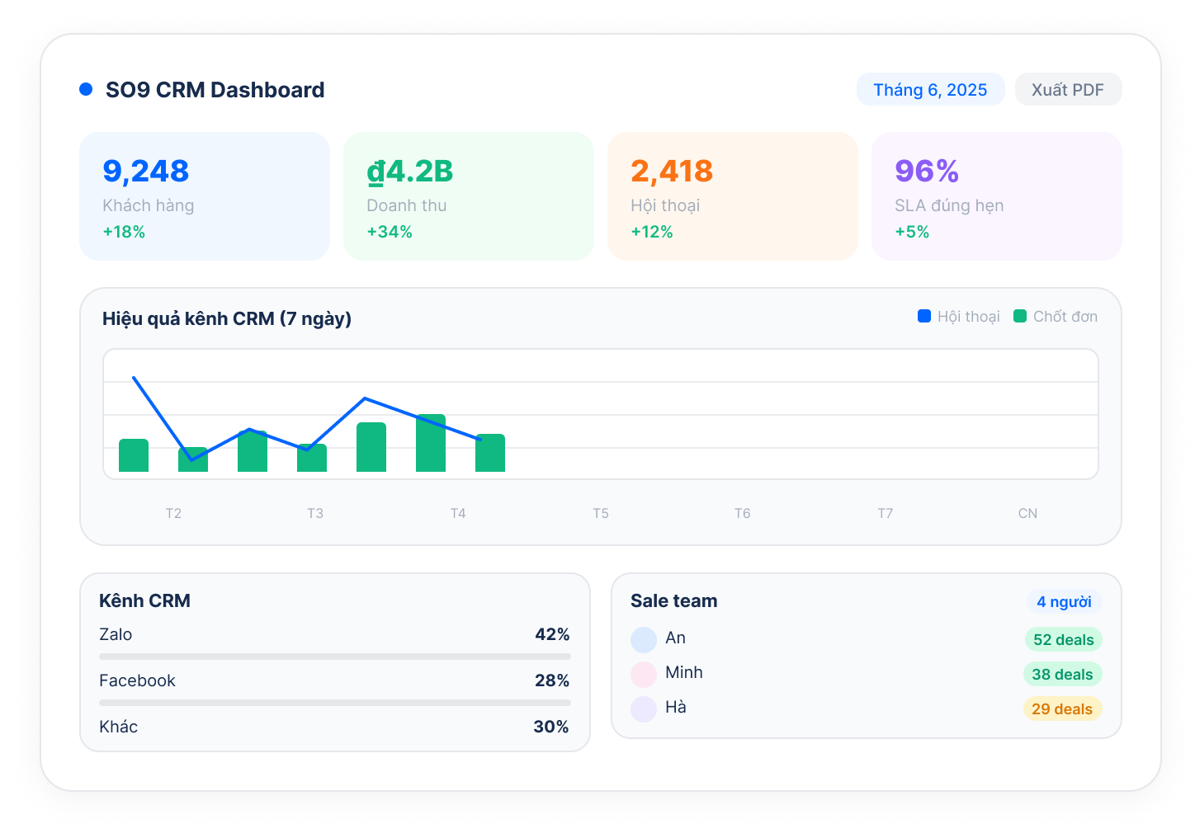Click the T3 axis label
Screen dimensions: 1195x838
click(315, 513)
